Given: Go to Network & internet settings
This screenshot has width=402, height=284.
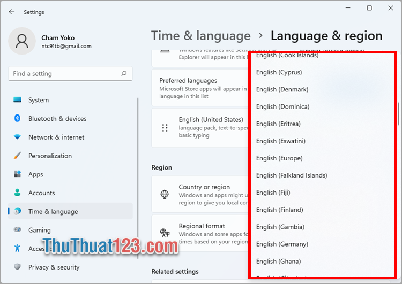Looking at the screenshot, I should (x=56, y=137).
